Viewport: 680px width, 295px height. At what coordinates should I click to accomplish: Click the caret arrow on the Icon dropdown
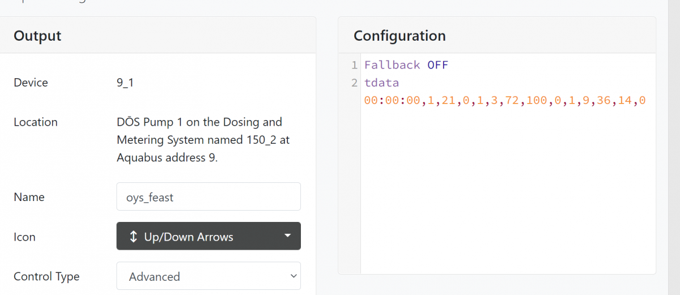tap(288, 236)
